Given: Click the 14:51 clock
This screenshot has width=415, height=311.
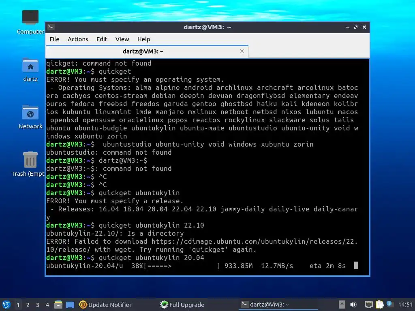Looking at the screenshot, I should click(x=405, y=305).
